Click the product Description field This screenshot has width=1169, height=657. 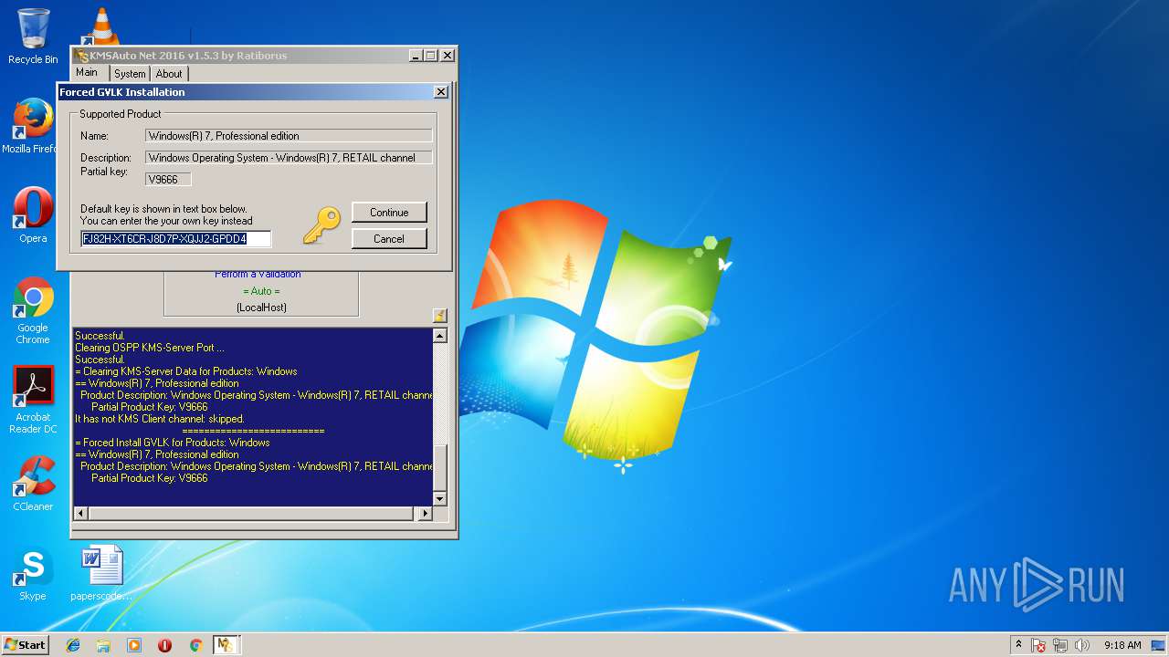click(x=289, y=158)
